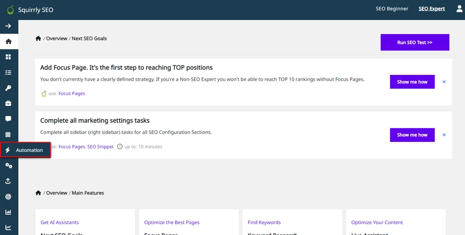Click Overview in the Next SEO Goals breadcrumb
Viewport: 465px width, 235px height.
(57, 39)
